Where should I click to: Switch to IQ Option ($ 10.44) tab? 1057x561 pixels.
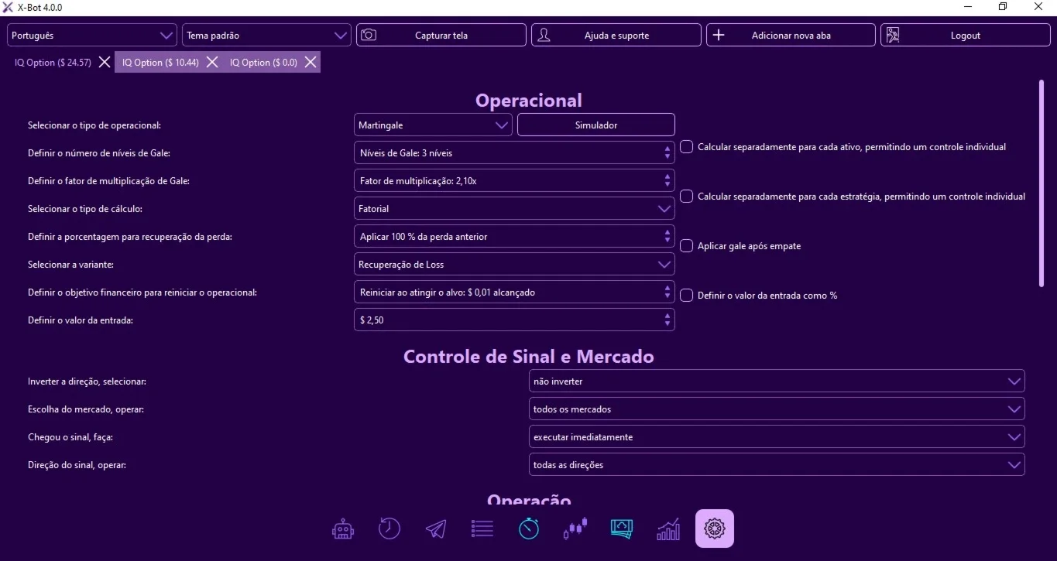pos(160,63)
